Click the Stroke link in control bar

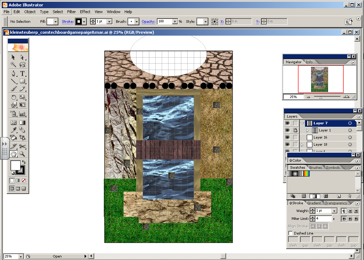[68, 22]
